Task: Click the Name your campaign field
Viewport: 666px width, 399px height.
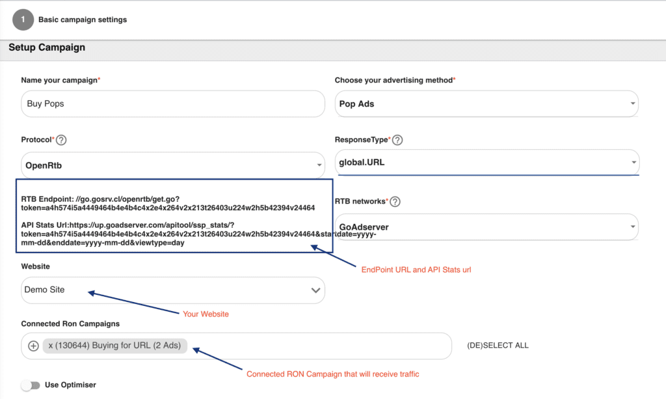Action: tap(172, 103)
